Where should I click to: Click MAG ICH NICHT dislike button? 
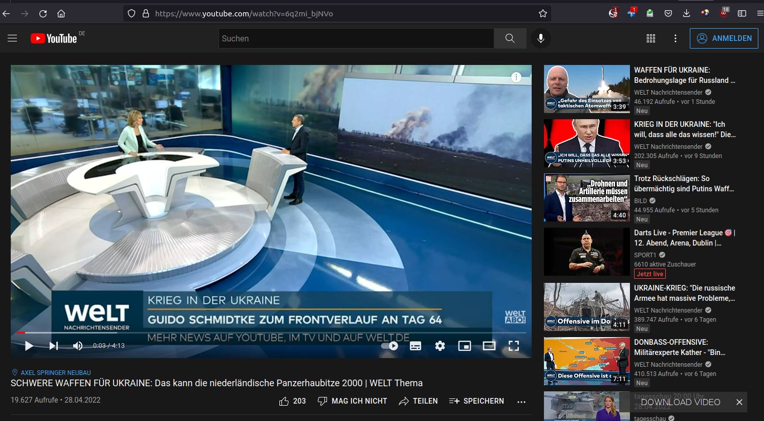tap(353, 401)
